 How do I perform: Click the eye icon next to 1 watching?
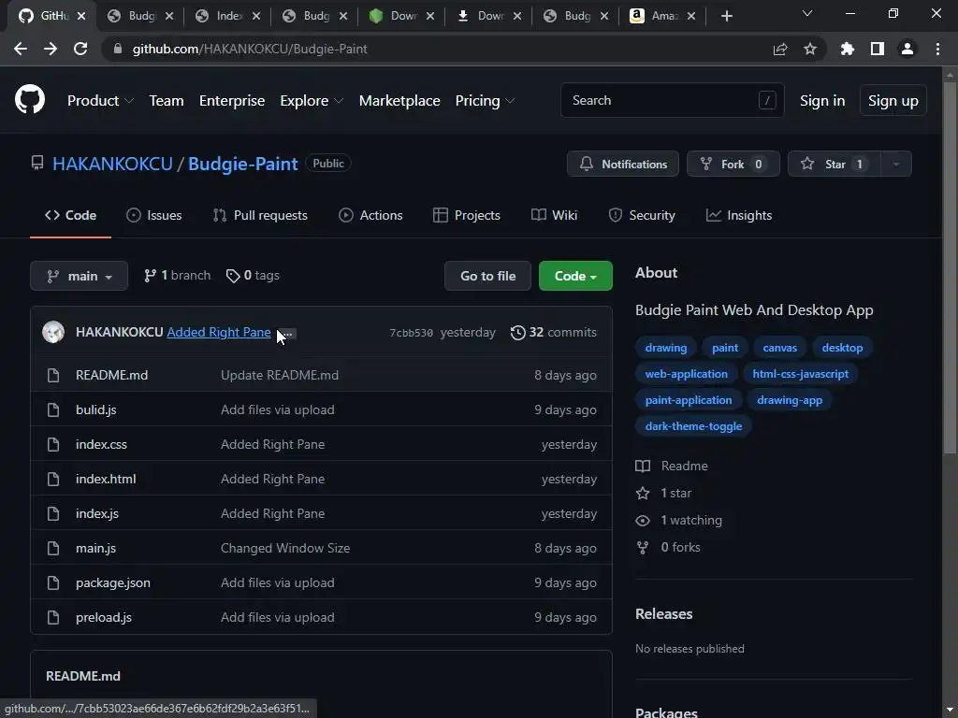[642, 520]
